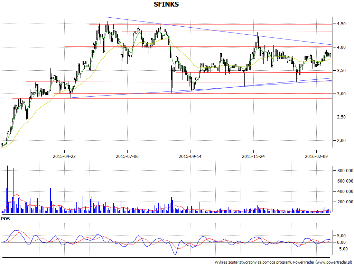Image resolution: width=354 pixels, height=266 pixels.
Task: Select the 2,50 price axis label
Action: point(341,117)
